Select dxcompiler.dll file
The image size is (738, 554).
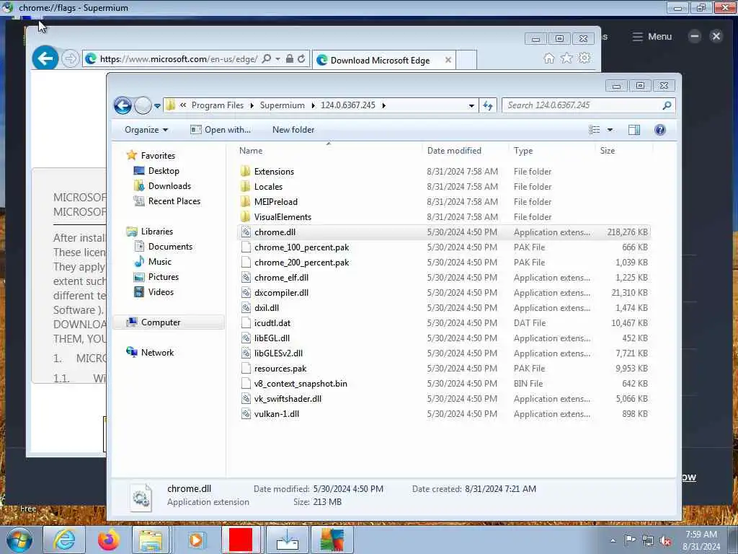[x=282, y=293]
